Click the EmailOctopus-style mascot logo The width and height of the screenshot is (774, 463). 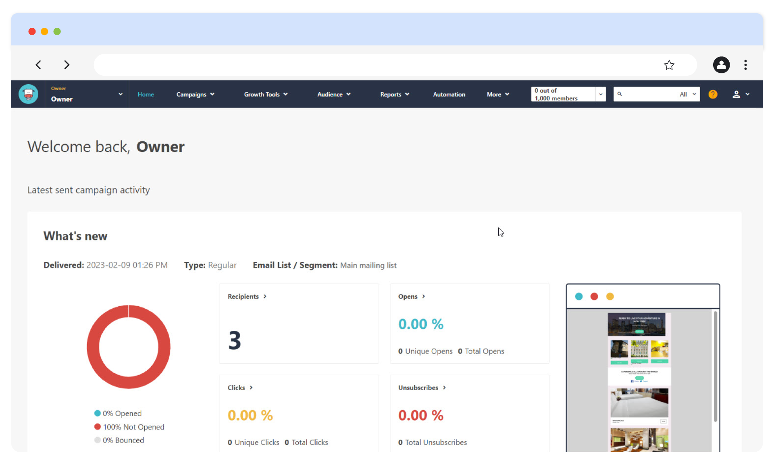click(x=28, y=94)
